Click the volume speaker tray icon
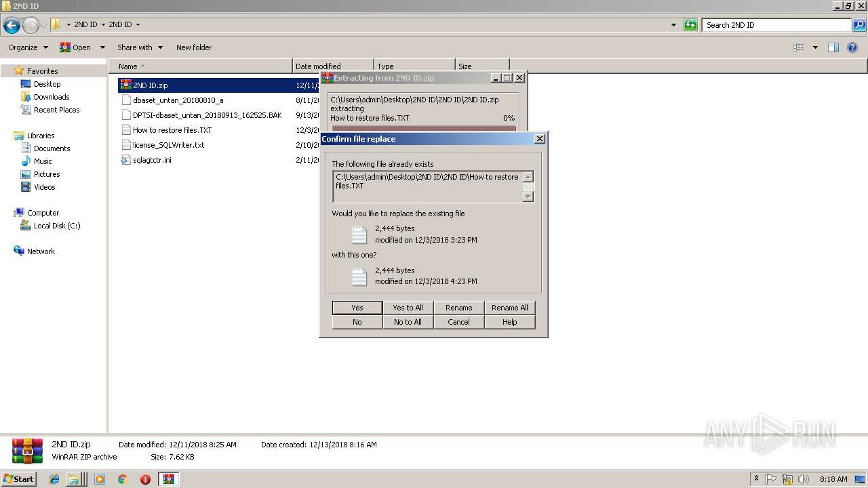The width and height of the screenshot is (868, 488). (x=804, y=479)
